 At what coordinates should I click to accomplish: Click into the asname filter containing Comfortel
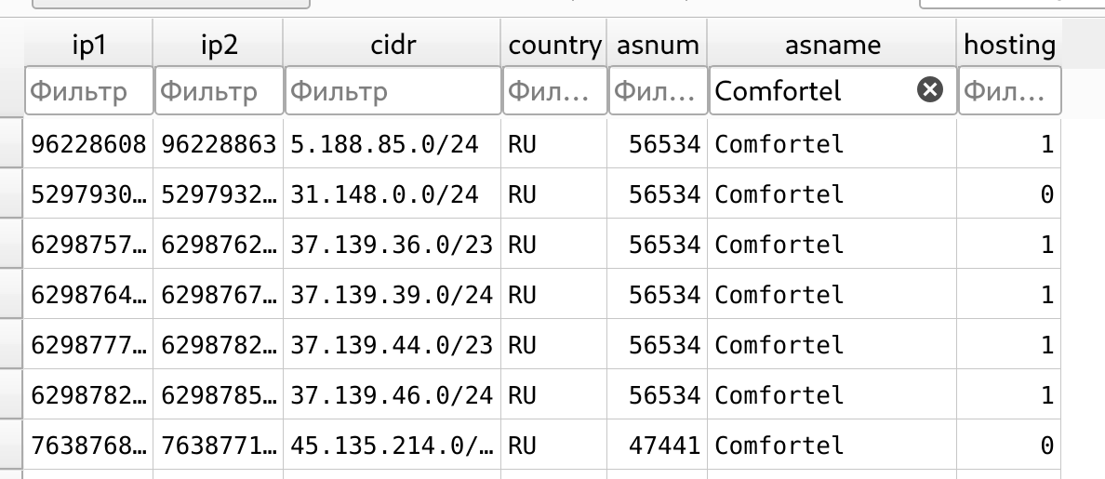(x=810, y=91)
